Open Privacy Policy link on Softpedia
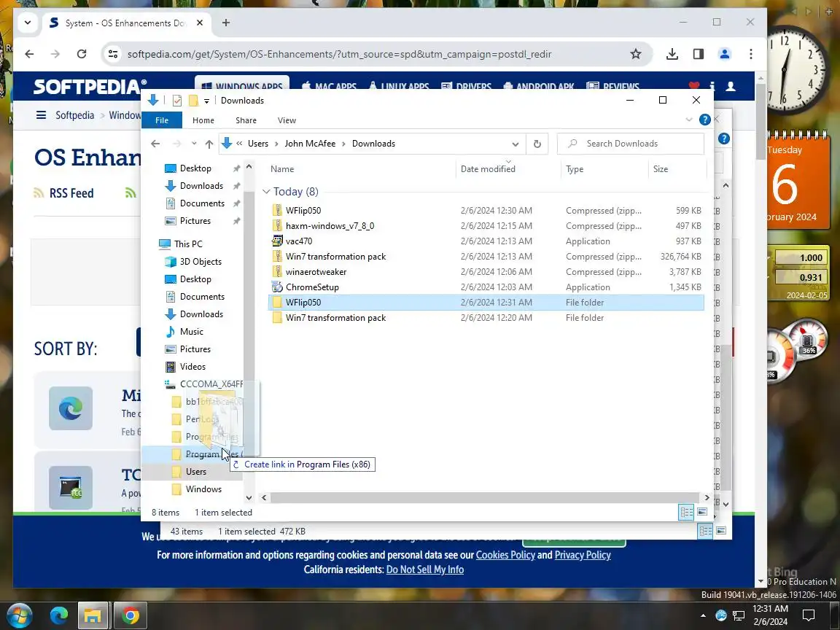The height and width of the screenshot is (630, 840). 583,555
